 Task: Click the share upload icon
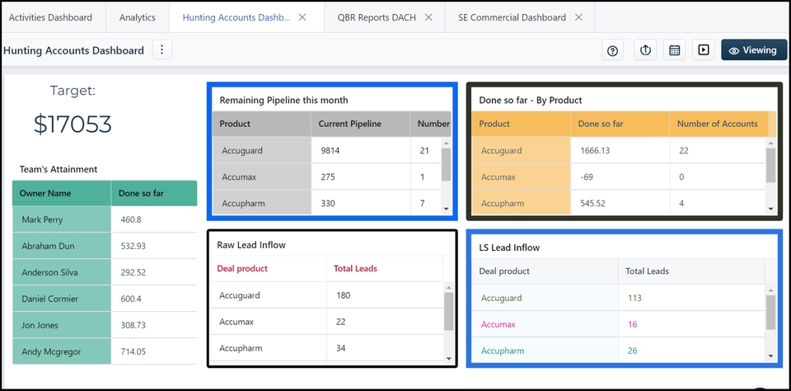[645, 50]
